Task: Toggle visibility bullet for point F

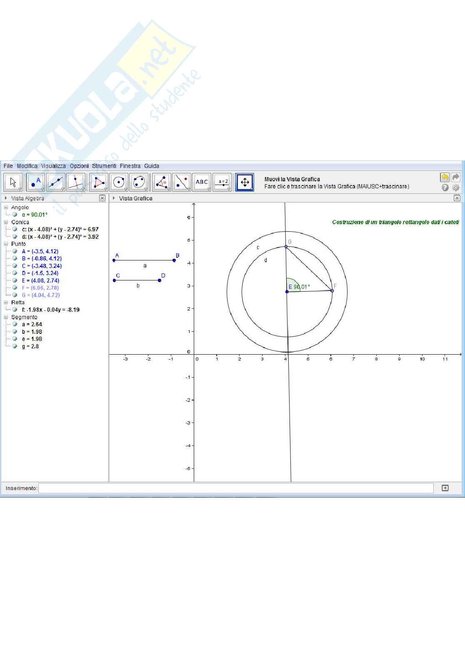Action: [15, 288]
